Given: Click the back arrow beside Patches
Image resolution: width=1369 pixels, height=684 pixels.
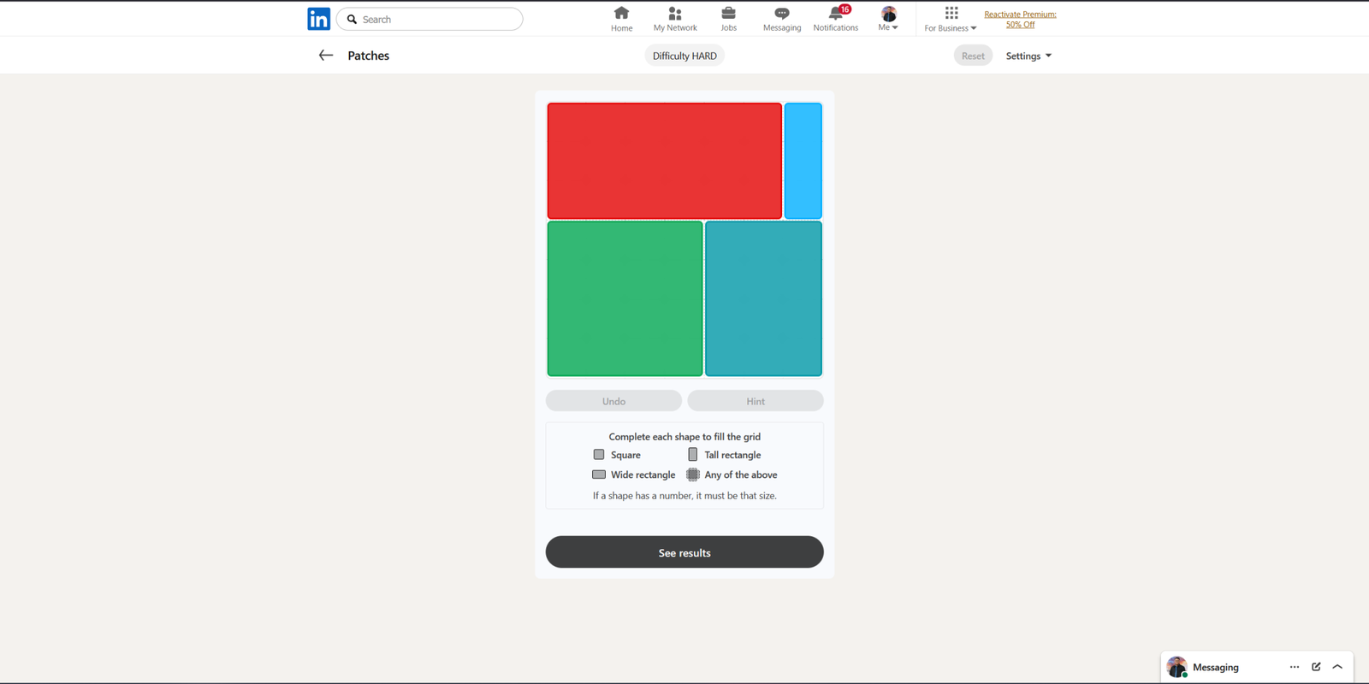Looking at the screenshot, I should pos(325,56).
